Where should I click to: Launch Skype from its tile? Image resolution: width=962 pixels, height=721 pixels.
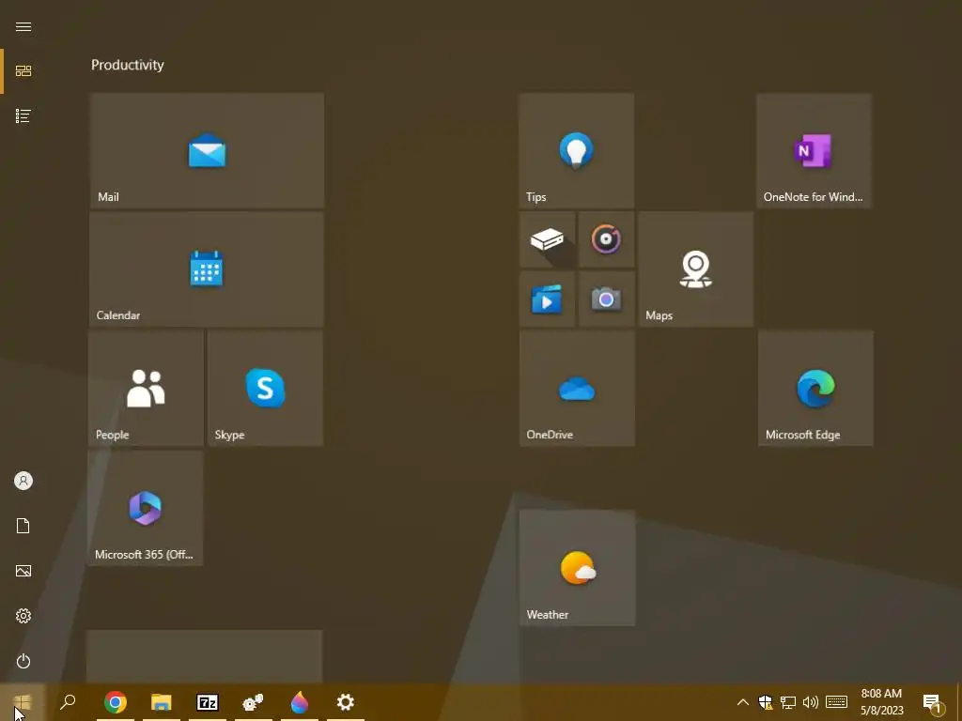(265, 388)
